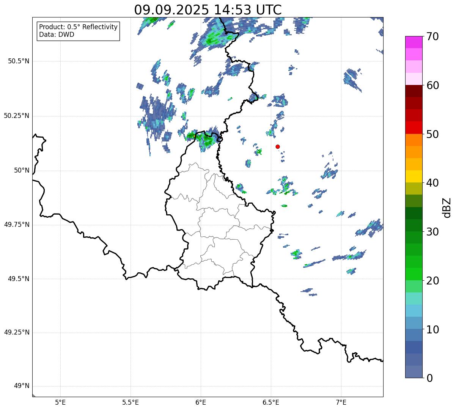Click the 5.5°E longitude label
The image size is (456, 410).
131,402
